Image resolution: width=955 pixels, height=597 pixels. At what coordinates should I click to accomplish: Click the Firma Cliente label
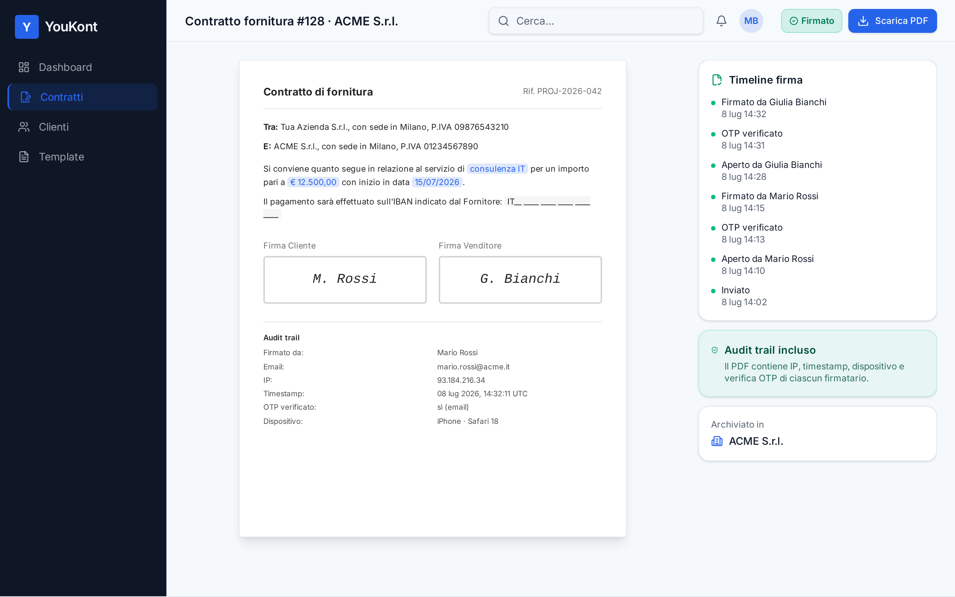(289, 246)
